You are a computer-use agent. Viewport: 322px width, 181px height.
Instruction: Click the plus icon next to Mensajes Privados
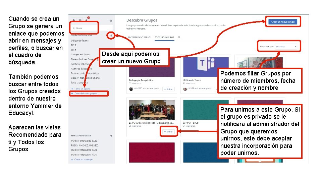click(111, 136)
